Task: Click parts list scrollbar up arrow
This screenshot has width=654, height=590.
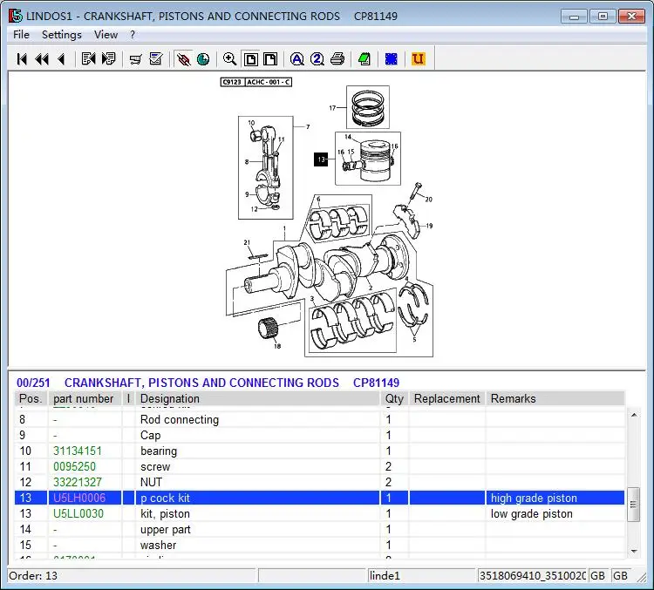Action: [634, 415]
